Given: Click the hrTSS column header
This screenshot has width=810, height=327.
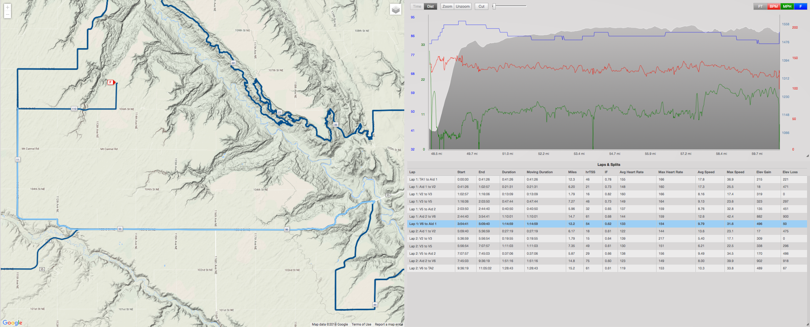Looking at the screenshot, I should 590,172.
